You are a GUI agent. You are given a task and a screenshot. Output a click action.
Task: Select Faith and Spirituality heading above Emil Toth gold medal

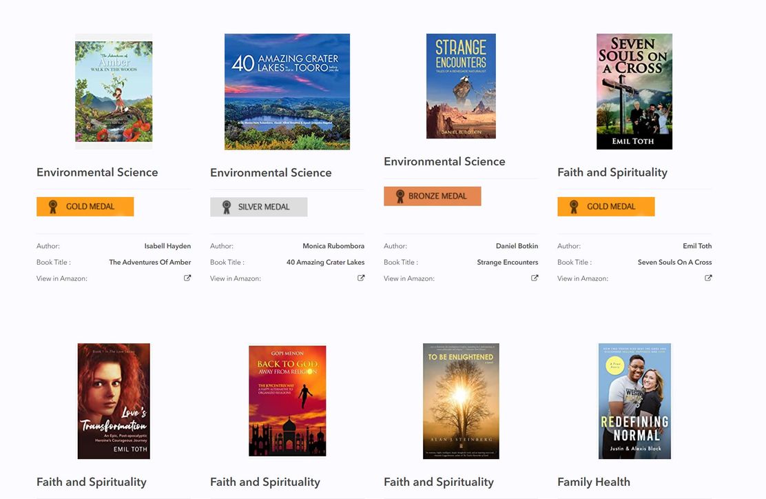612,172
